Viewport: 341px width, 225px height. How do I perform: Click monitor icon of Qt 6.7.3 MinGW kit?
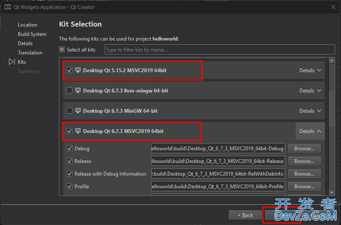78,111
